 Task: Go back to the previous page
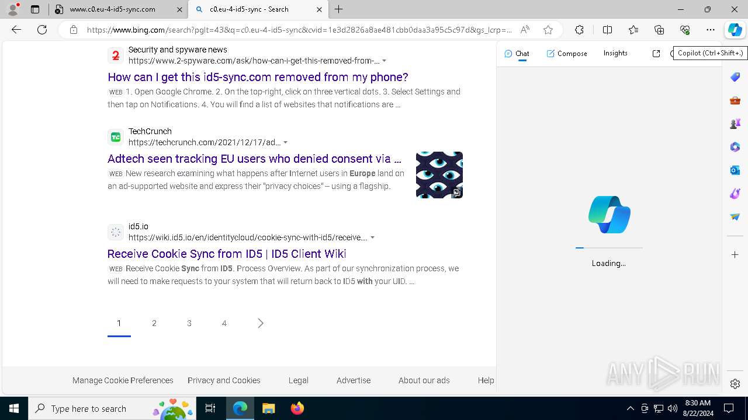coord(16,30)
